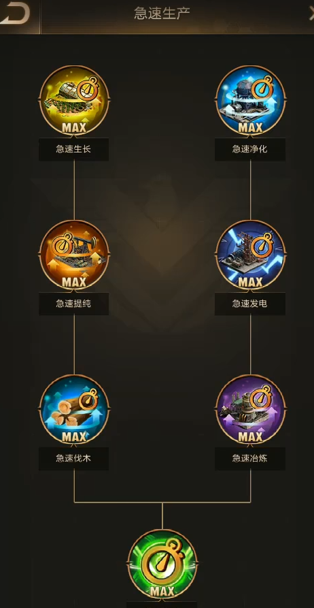Screen dimensions: 314x608
Task: Click MAX badge on the 急速生长 icon
Action: coord(74,127)
